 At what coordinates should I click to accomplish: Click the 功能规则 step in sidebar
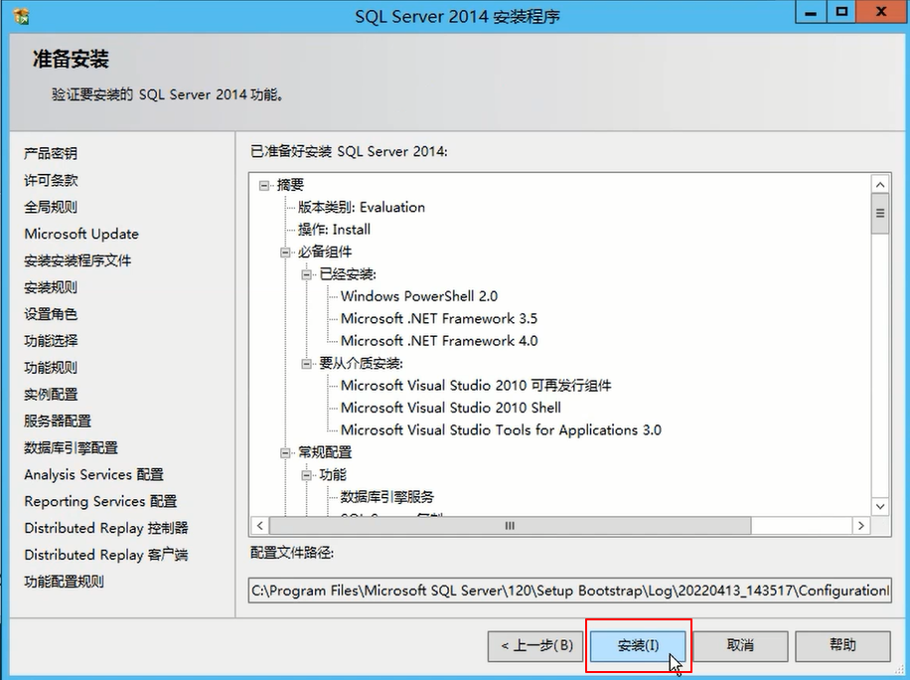click(51, 368)
